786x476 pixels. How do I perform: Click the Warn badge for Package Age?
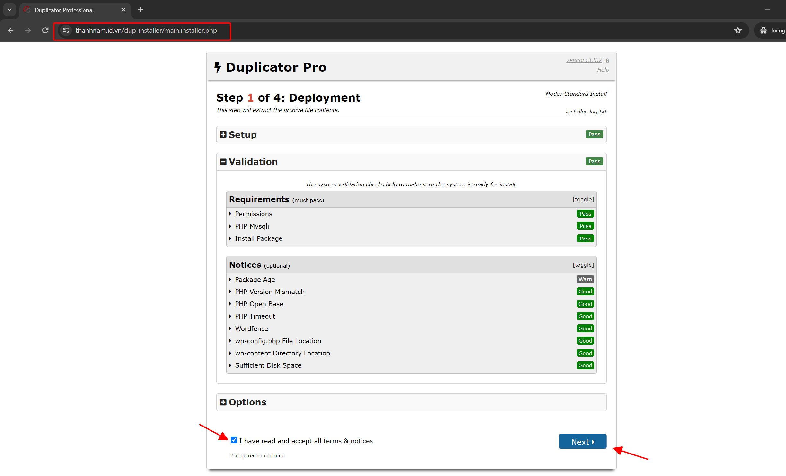coord(585,279)
